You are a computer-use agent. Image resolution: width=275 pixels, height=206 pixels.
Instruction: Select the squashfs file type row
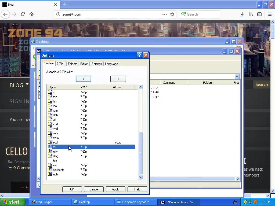(91, 170)
